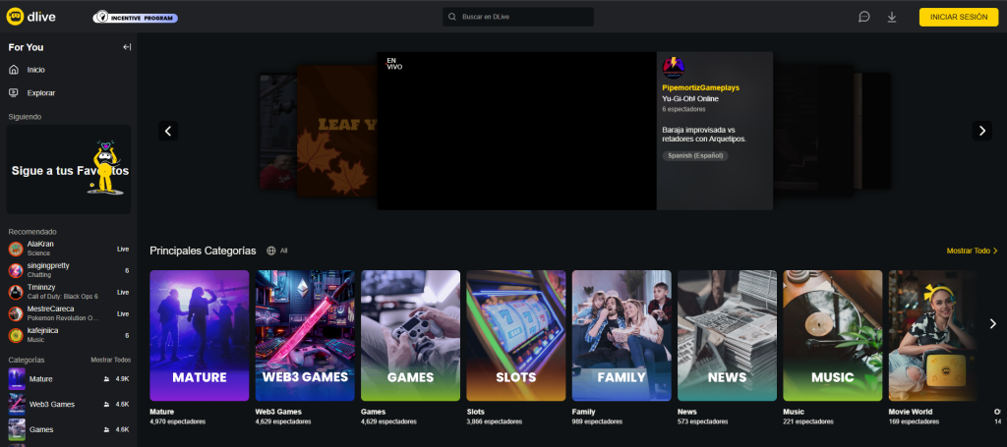Image resolution: width=1007 pixels, height=447 pixels.
Task: Click the download app icon
Action: coord(892,17)
